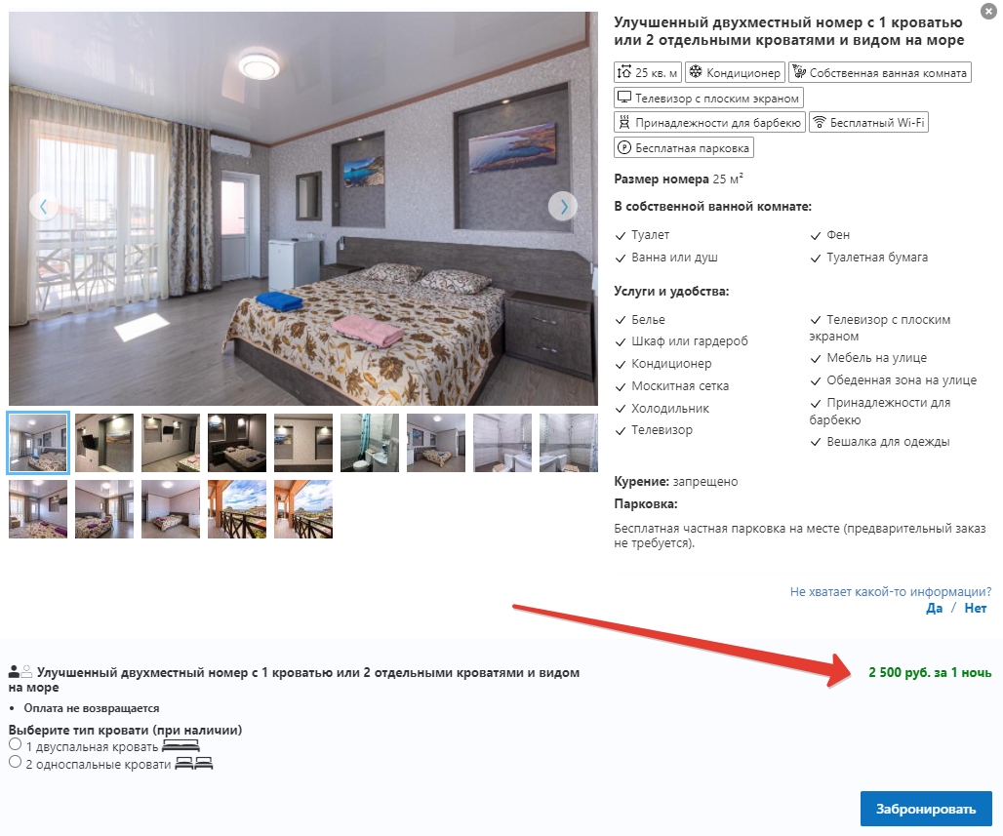This screenshot has height=836, width=1003.
Task: Close the room details popup
Action: click(x=988, y=11)
